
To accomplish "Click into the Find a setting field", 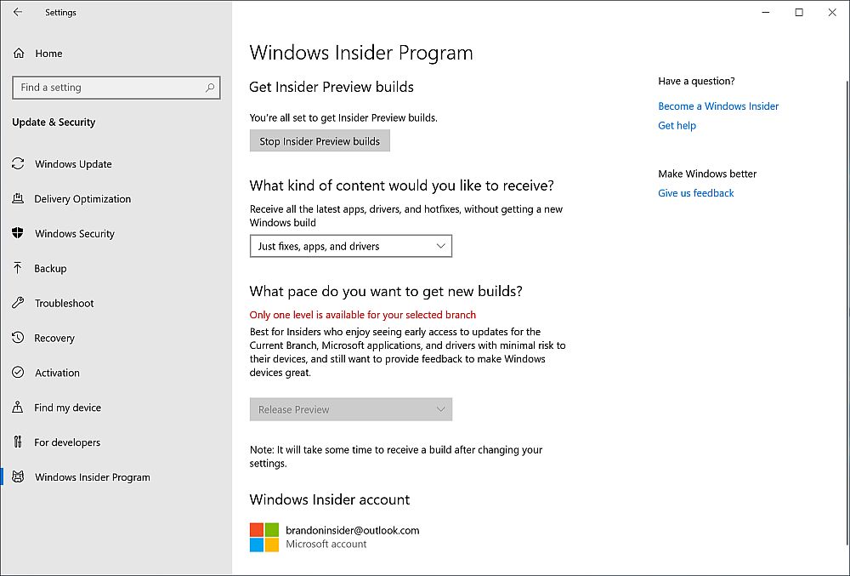I will pos(116,88).
